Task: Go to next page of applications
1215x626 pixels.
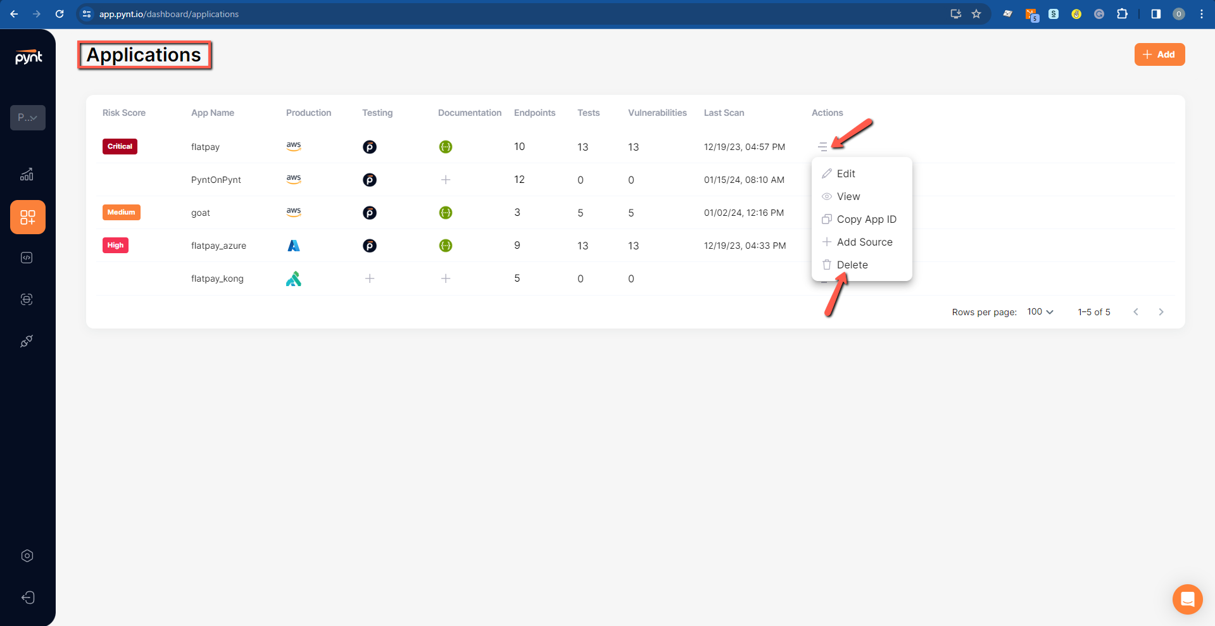Action: click(x=1161, y=312)
